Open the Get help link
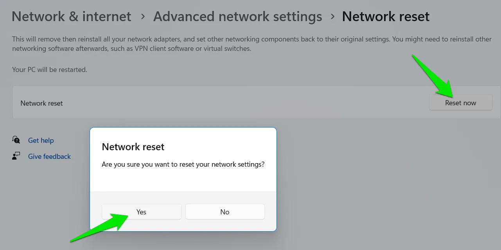Screen dimensions: 501x250 coord(41,140)
